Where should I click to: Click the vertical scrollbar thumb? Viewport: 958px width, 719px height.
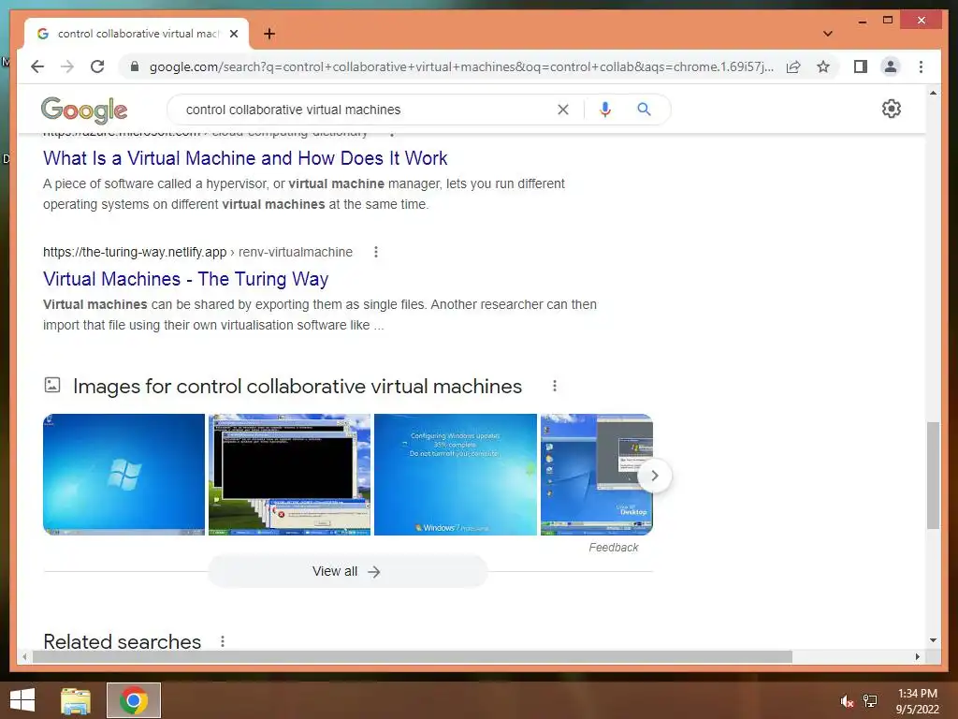coord(933,475)
